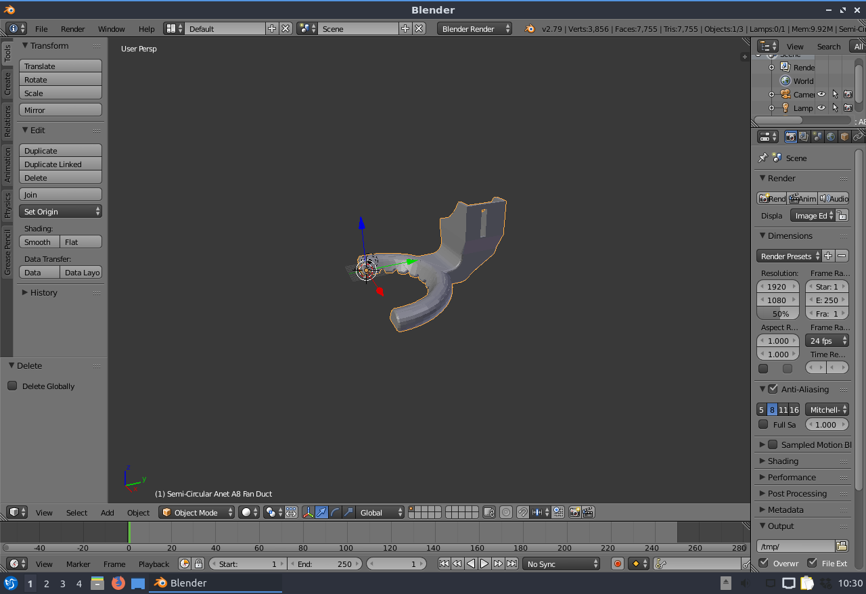Click the Mirror button
The image size is (866, 594).
point(61,110)
